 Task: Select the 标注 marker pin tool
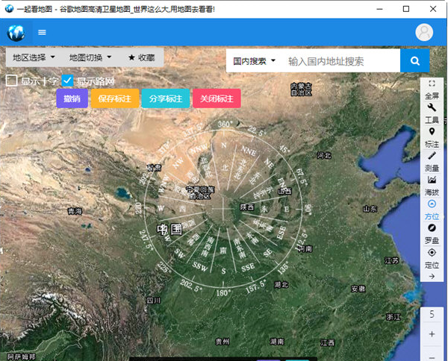tap(432, 131)
